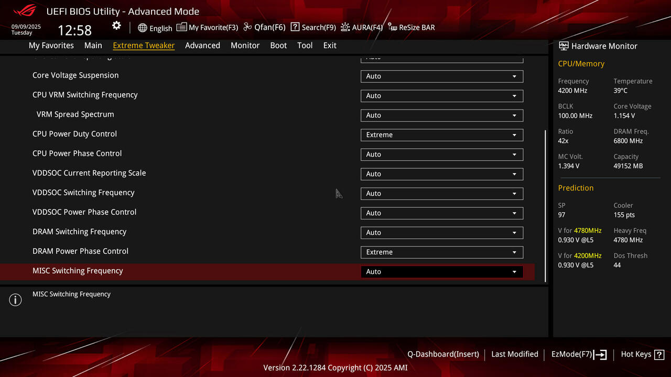Open the Monitor tab
This screenshot has width=671, height=377.
tap(245, 46)
